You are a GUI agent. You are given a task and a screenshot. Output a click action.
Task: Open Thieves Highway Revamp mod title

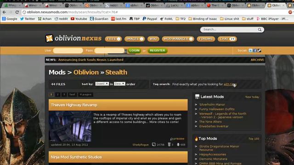coord(74,105)
